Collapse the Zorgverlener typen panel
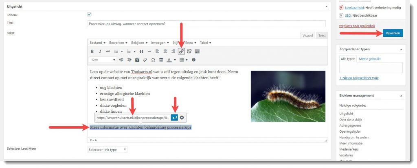This screenshot has width=417, height=168. [x=401, y=49]
